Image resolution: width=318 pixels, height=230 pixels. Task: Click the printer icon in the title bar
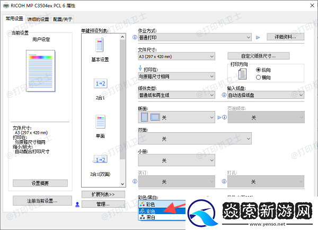point(6,6)
